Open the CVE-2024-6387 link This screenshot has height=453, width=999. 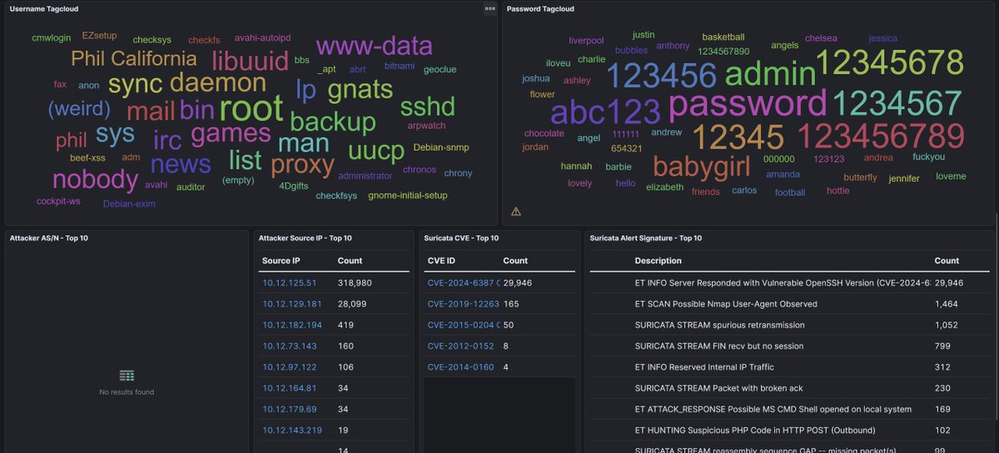click(x=463, y=283)
